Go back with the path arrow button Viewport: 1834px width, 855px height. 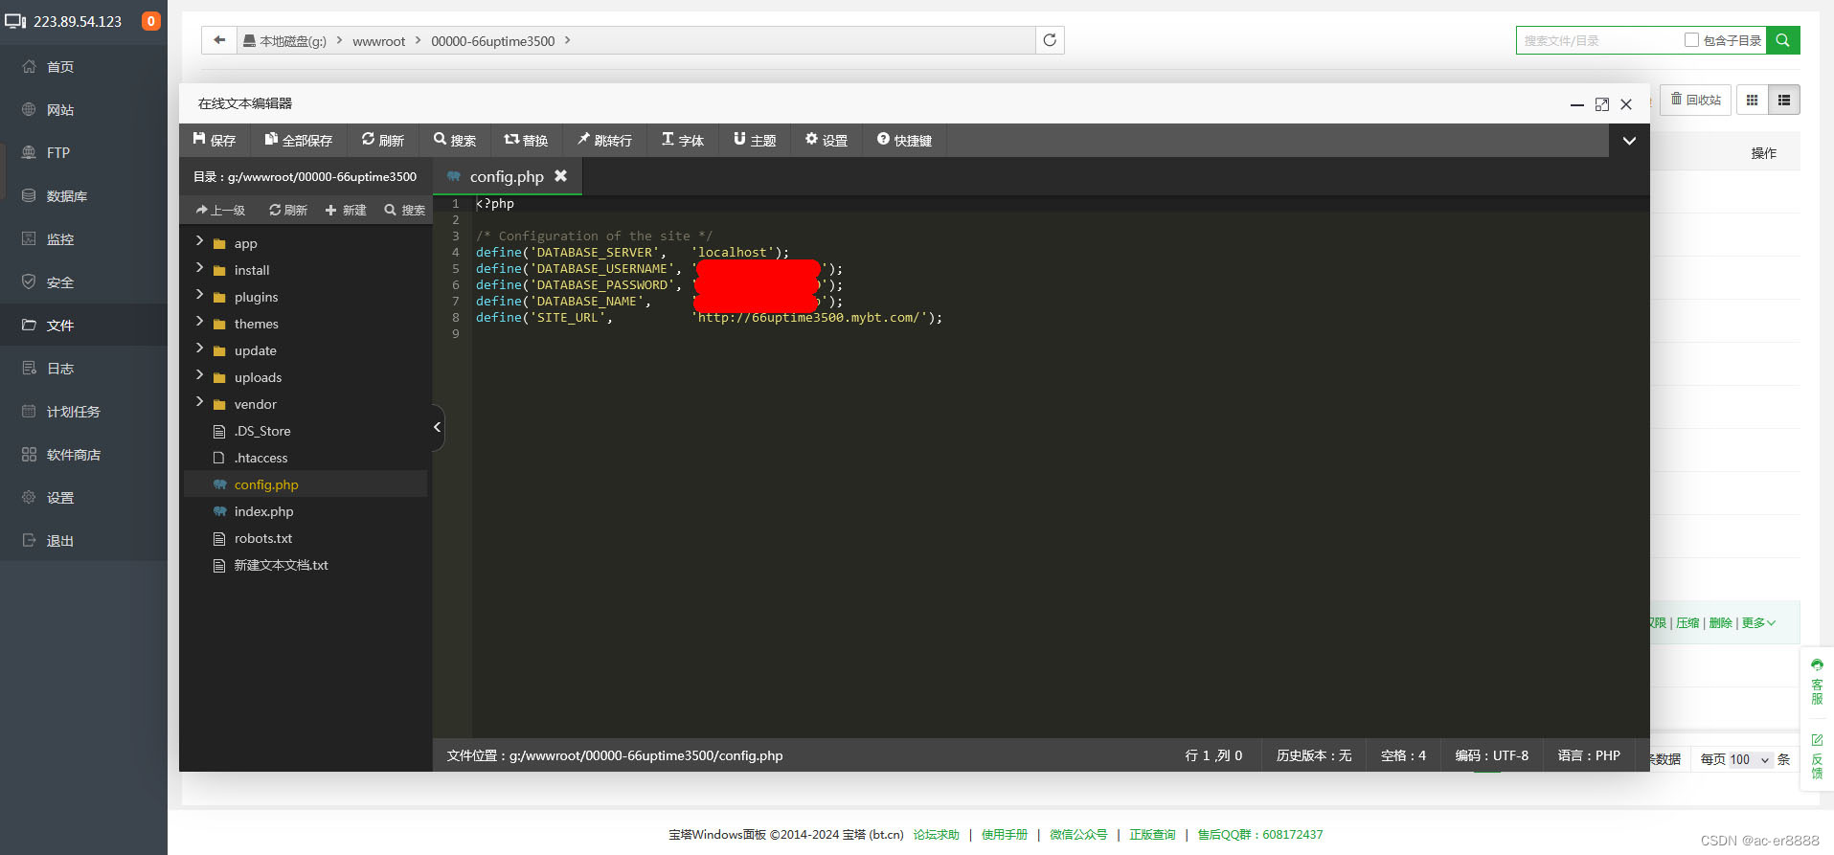[219, 40]
